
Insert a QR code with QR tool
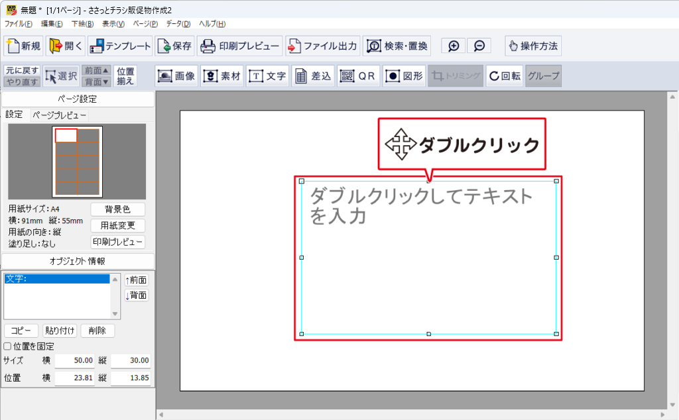358,76
